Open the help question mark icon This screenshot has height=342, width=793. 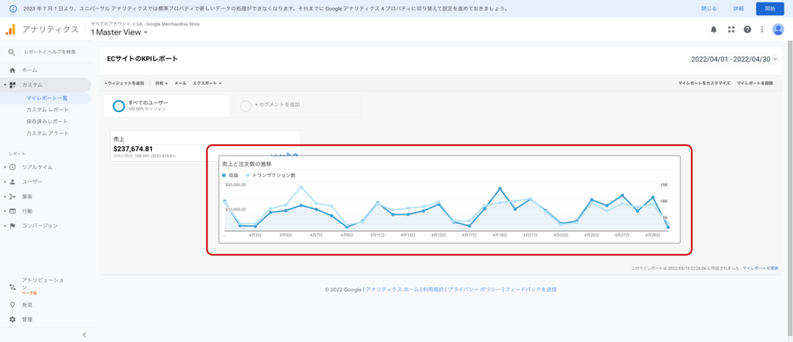[747, 29]
